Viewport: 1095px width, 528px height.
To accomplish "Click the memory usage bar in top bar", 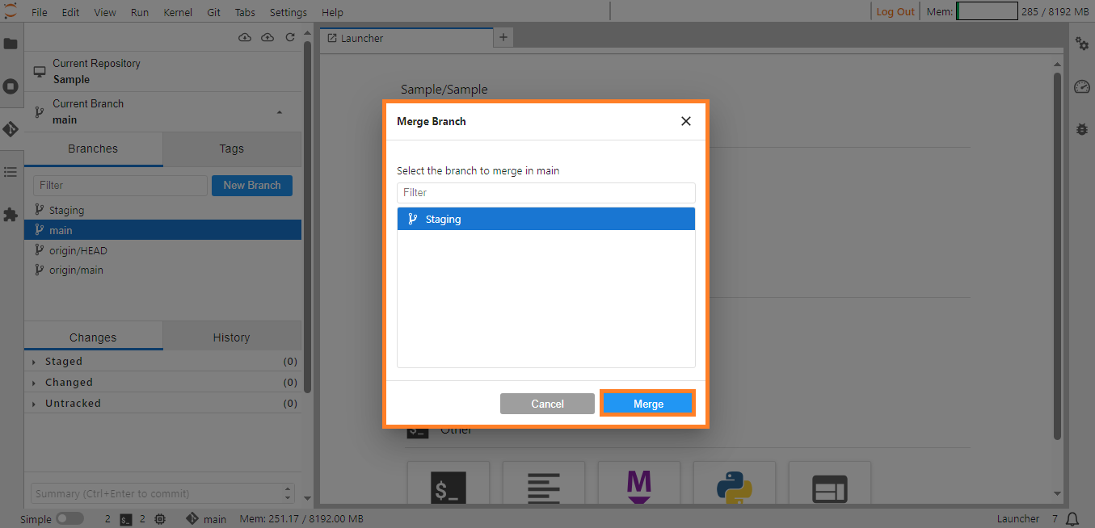I will click(987, 11).
